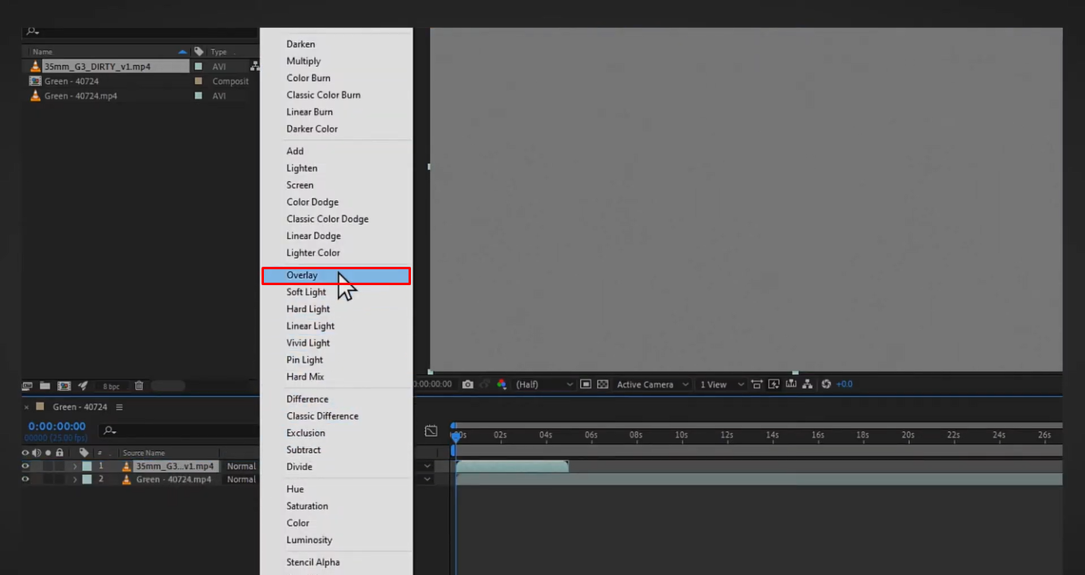Hide layer 1 35mm_G3 using eye toggle
Image resolution: width=1085 pixels, height=575 pixels.
pyautogui.click(x=25, y=466)
